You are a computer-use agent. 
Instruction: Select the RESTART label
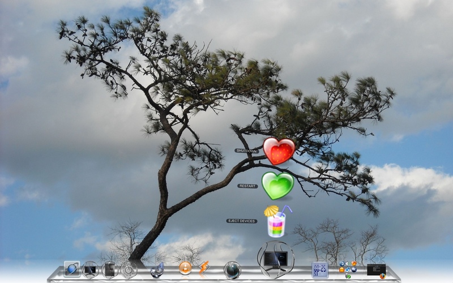247,186
